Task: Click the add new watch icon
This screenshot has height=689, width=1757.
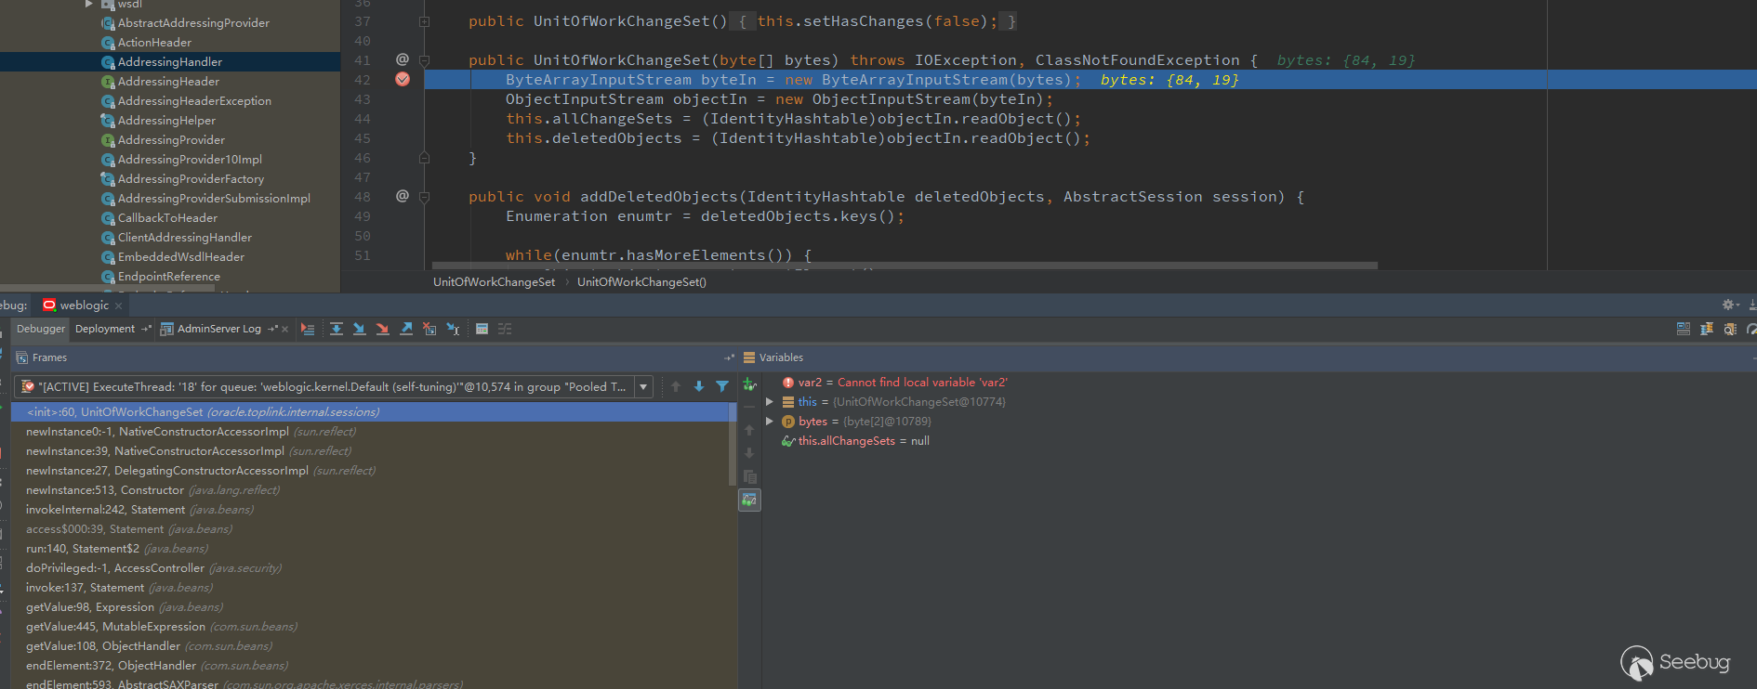Action: click(749, 383)
